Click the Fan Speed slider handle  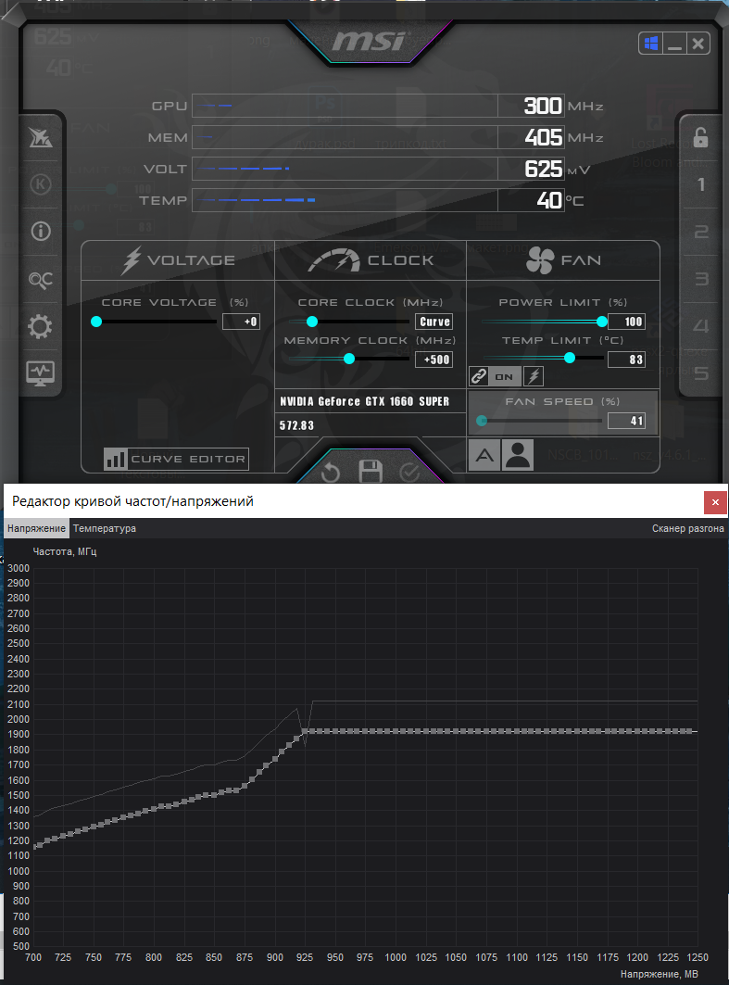tap(482, 421)
